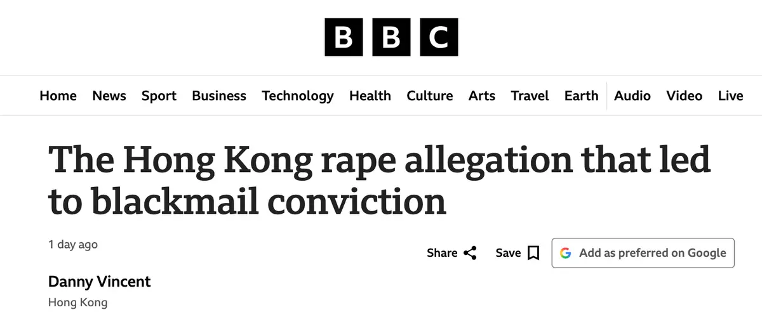The height and width of the screenshot is (331, 762).
Task: Click the BBC logo
Action: (391, 37)
